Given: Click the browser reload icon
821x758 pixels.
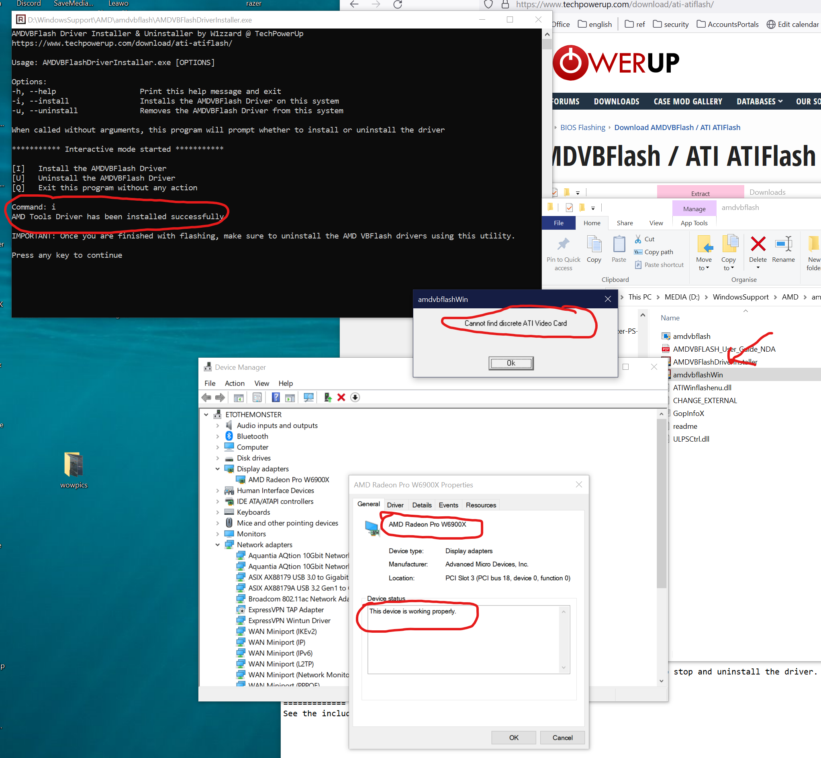Looking at the screenshot, I should pyautogui.click(x=398, y=4).
